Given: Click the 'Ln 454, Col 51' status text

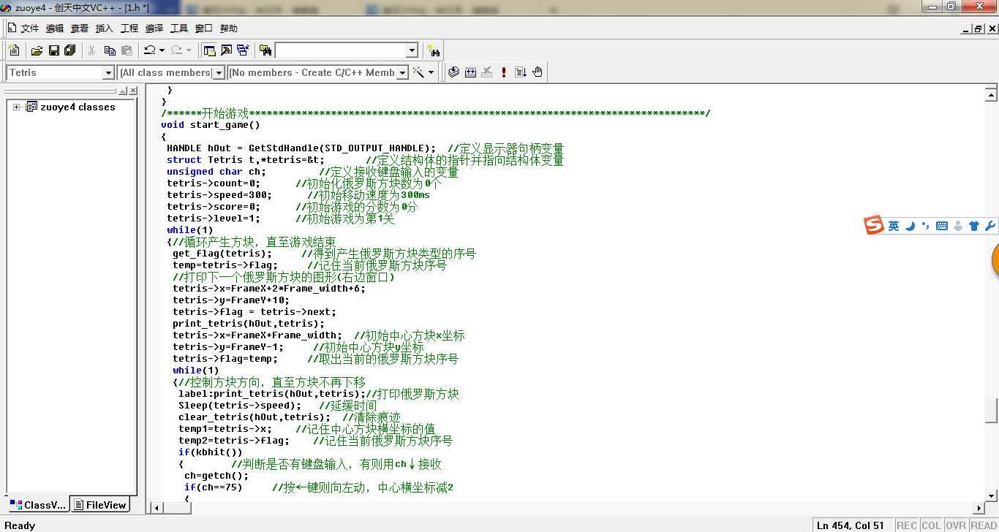Looking at the screenshot, I should click(x=851, y=525).
